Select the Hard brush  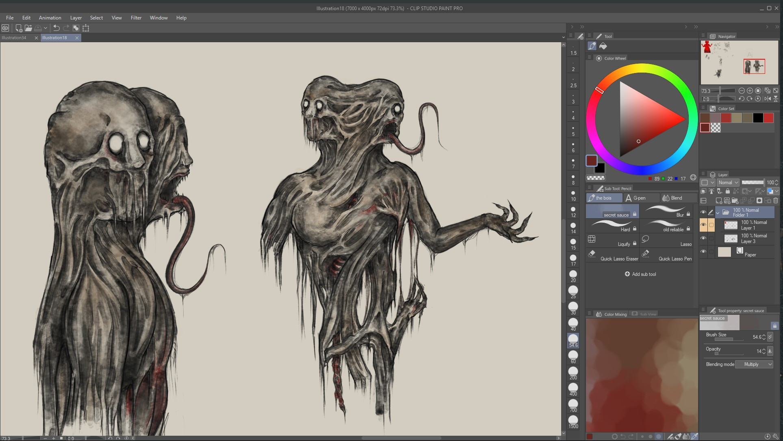tap(612, 226)
